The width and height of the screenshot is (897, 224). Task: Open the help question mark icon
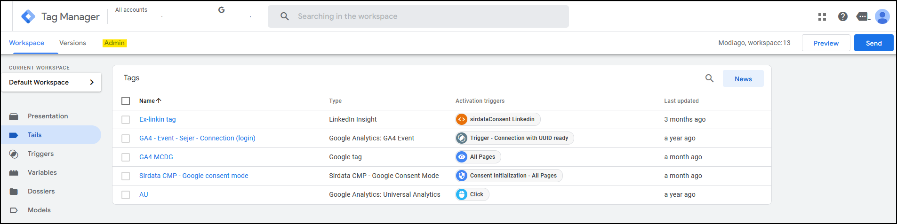[843, 16]
